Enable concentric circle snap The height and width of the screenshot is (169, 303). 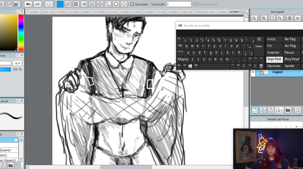[x=100, y=4]
